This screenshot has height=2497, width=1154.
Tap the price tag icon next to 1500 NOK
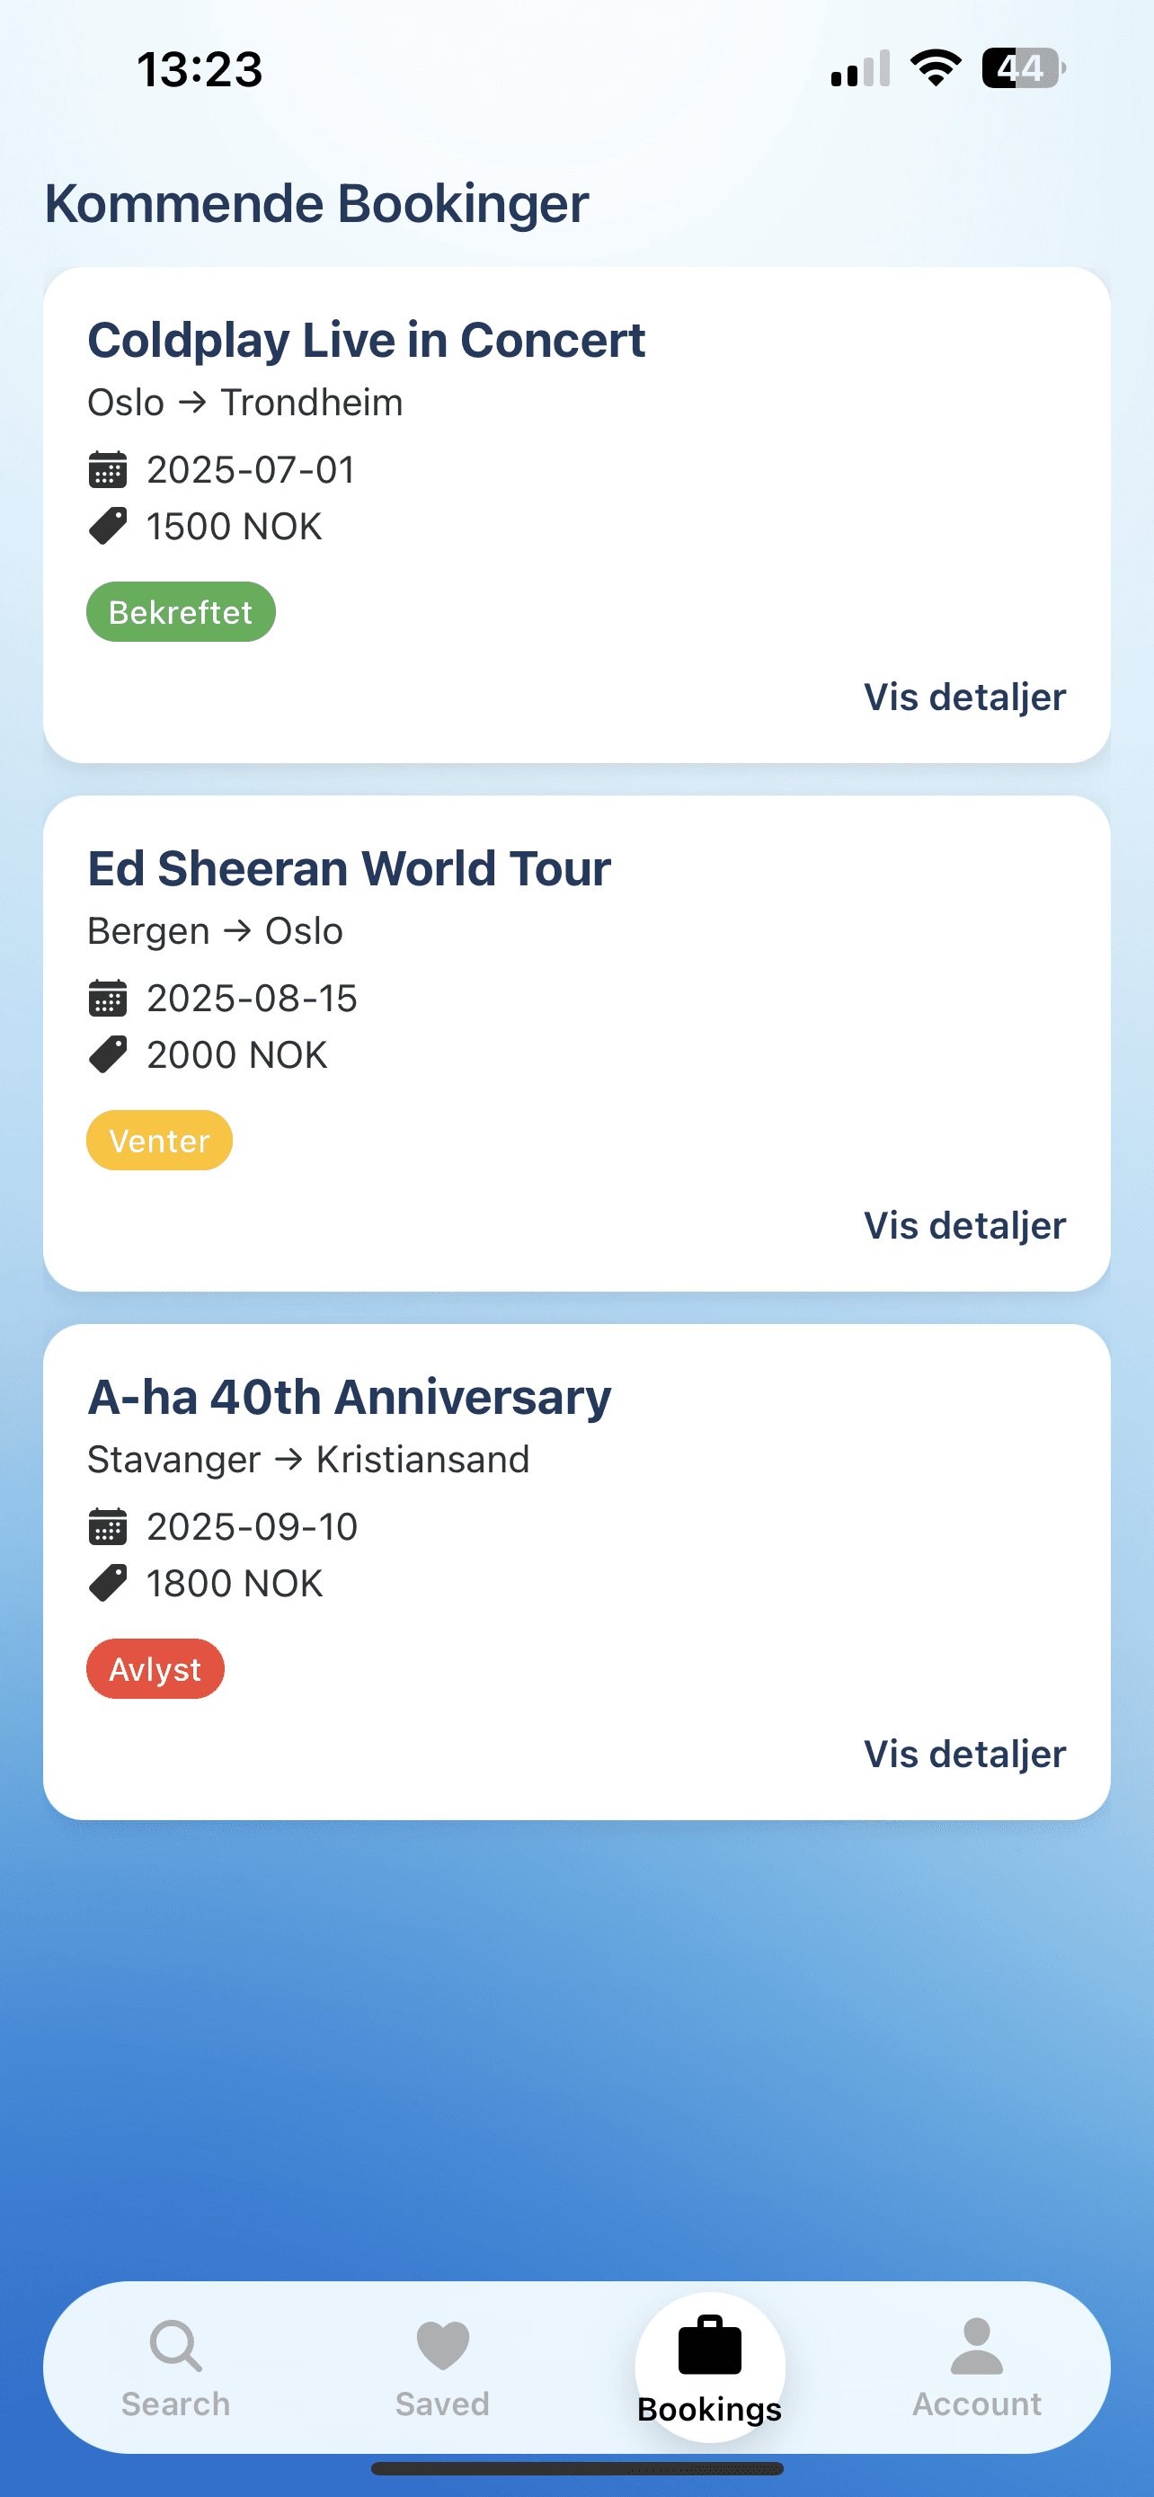tap(108, 526)
